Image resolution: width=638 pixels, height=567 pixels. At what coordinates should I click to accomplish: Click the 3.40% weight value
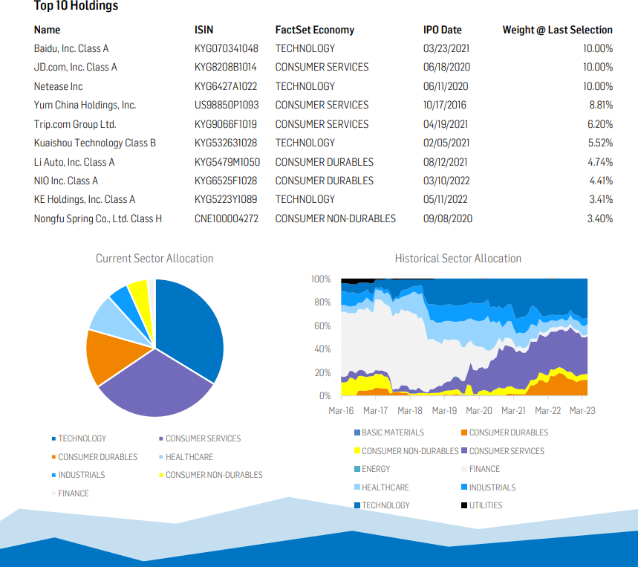(x=600, y=218)
